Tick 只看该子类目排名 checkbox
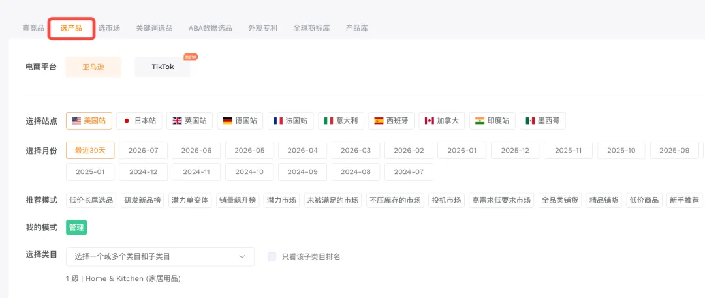The image size is (705, 298). point(272,257)
